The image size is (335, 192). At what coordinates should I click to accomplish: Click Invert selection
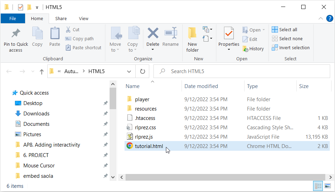click(290, 48)
